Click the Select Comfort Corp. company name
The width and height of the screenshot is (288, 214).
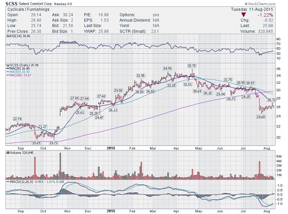36,4
